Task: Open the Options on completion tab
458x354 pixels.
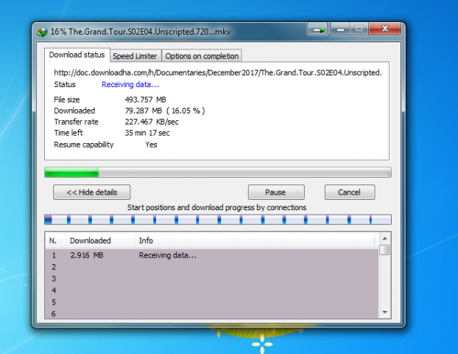Action: [201, 56]
